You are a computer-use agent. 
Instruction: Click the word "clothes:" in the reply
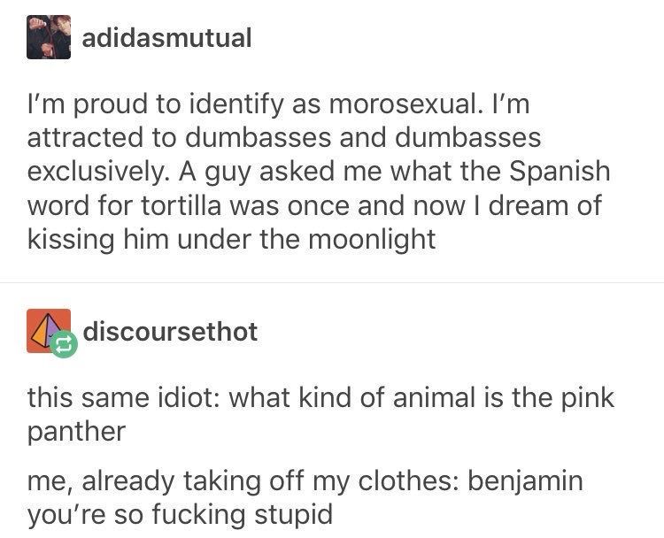coord(408,480)
